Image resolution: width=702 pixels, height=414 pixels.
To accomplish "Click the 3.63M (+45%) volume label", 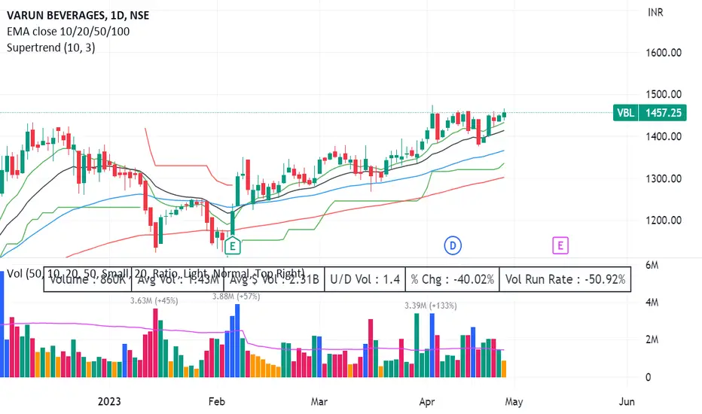I will pos(154,301).
